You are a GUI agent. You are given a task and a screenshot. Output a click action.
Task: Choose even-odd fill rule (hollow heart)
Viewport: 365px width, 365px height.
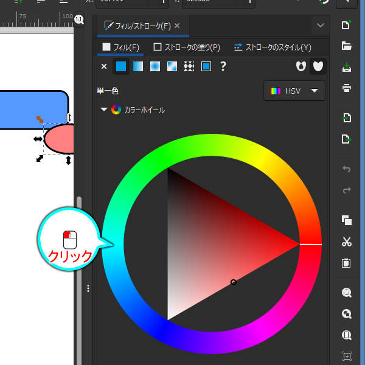tap(301, 66)
